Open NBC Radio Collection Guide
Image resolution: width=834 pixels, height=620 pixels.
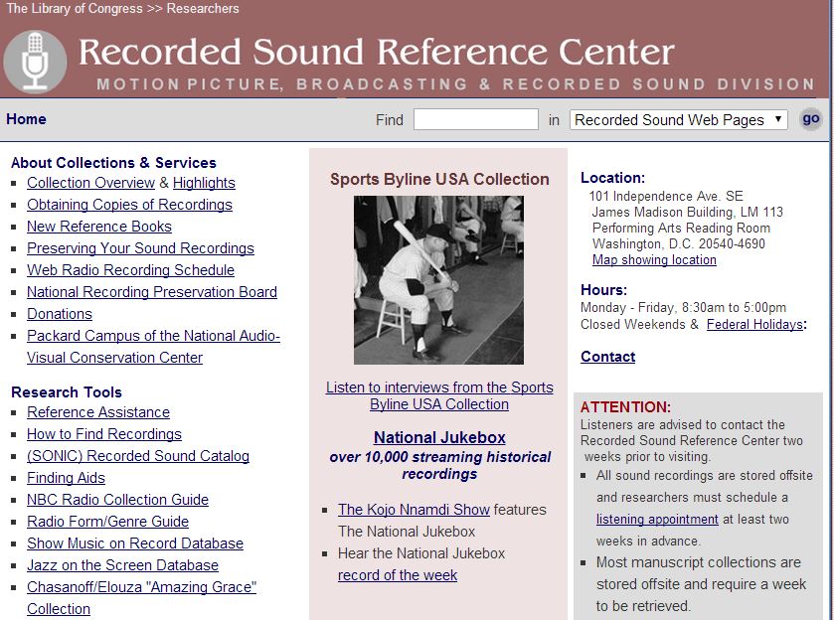tap(118, 500)
